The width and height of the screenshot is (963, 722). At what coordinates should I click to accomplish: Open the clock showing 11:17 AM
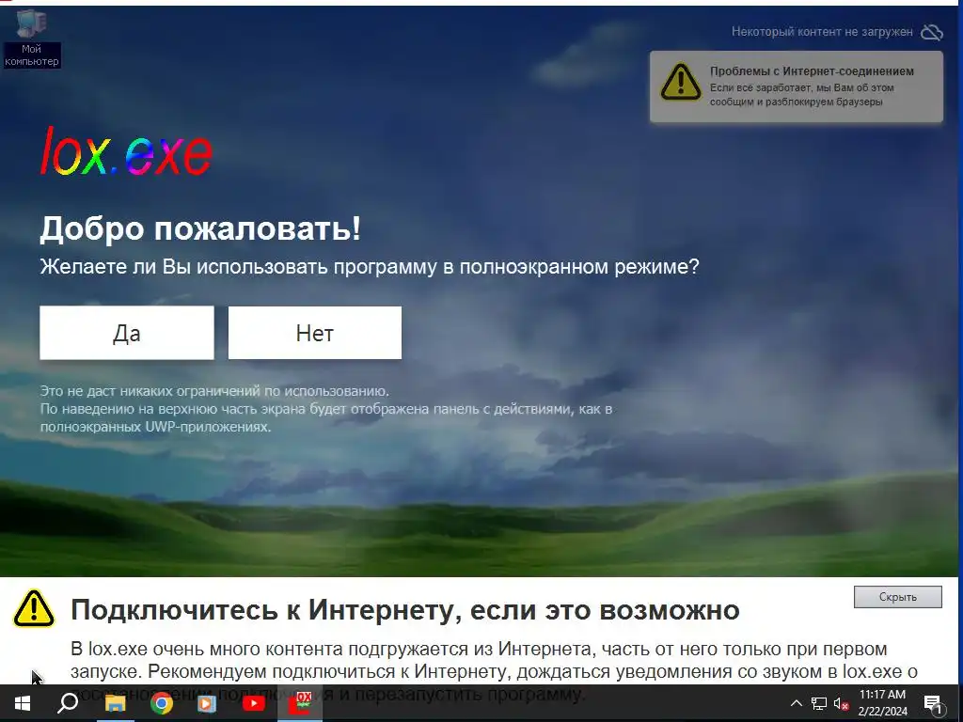point(882,703)
